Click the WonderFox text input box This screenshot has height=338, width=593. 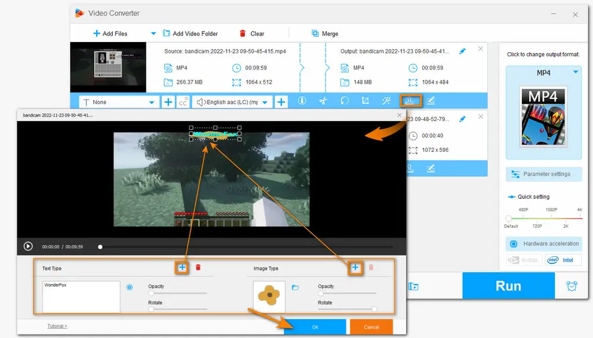(81, 297)
